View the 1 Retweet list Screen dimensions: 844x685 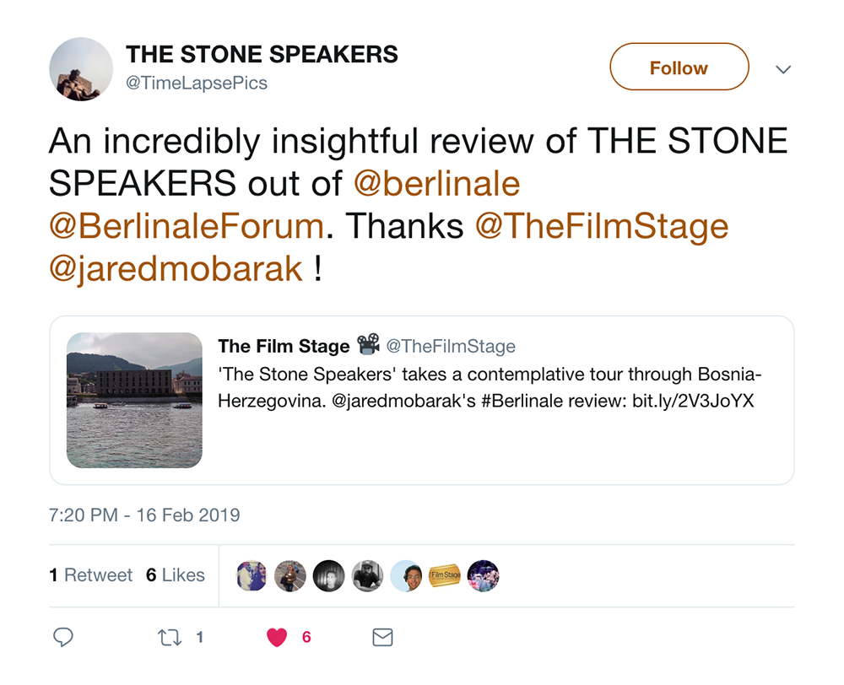[91, 575]
